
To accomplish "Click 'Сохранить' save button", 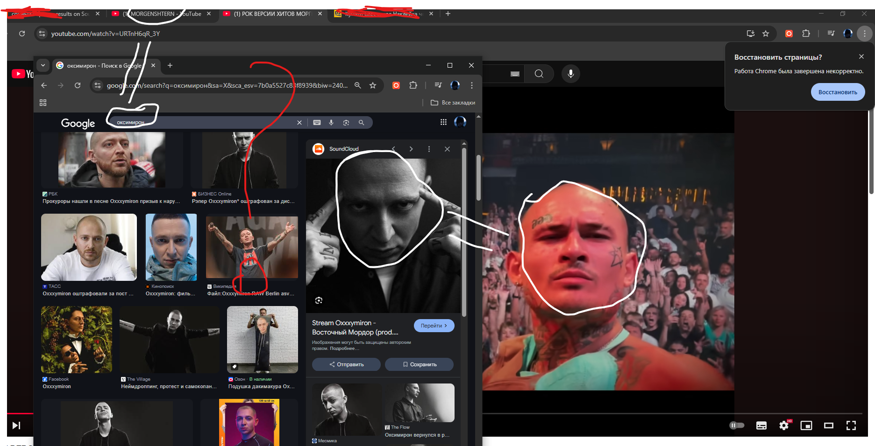I will tap(419, 364).
